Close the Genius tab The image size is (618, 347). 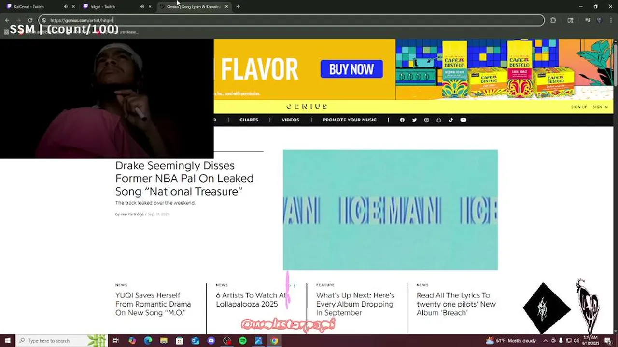point(226,7)
